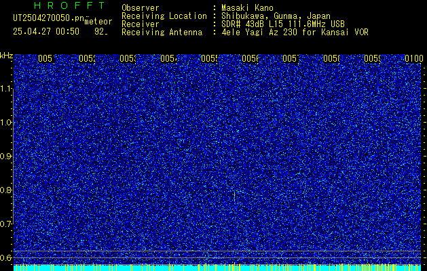This screenshot has height=271, width=427.
Task: Click the yellow meteor echo streak near 0.8 kHz
Action: tap(234, 196)
